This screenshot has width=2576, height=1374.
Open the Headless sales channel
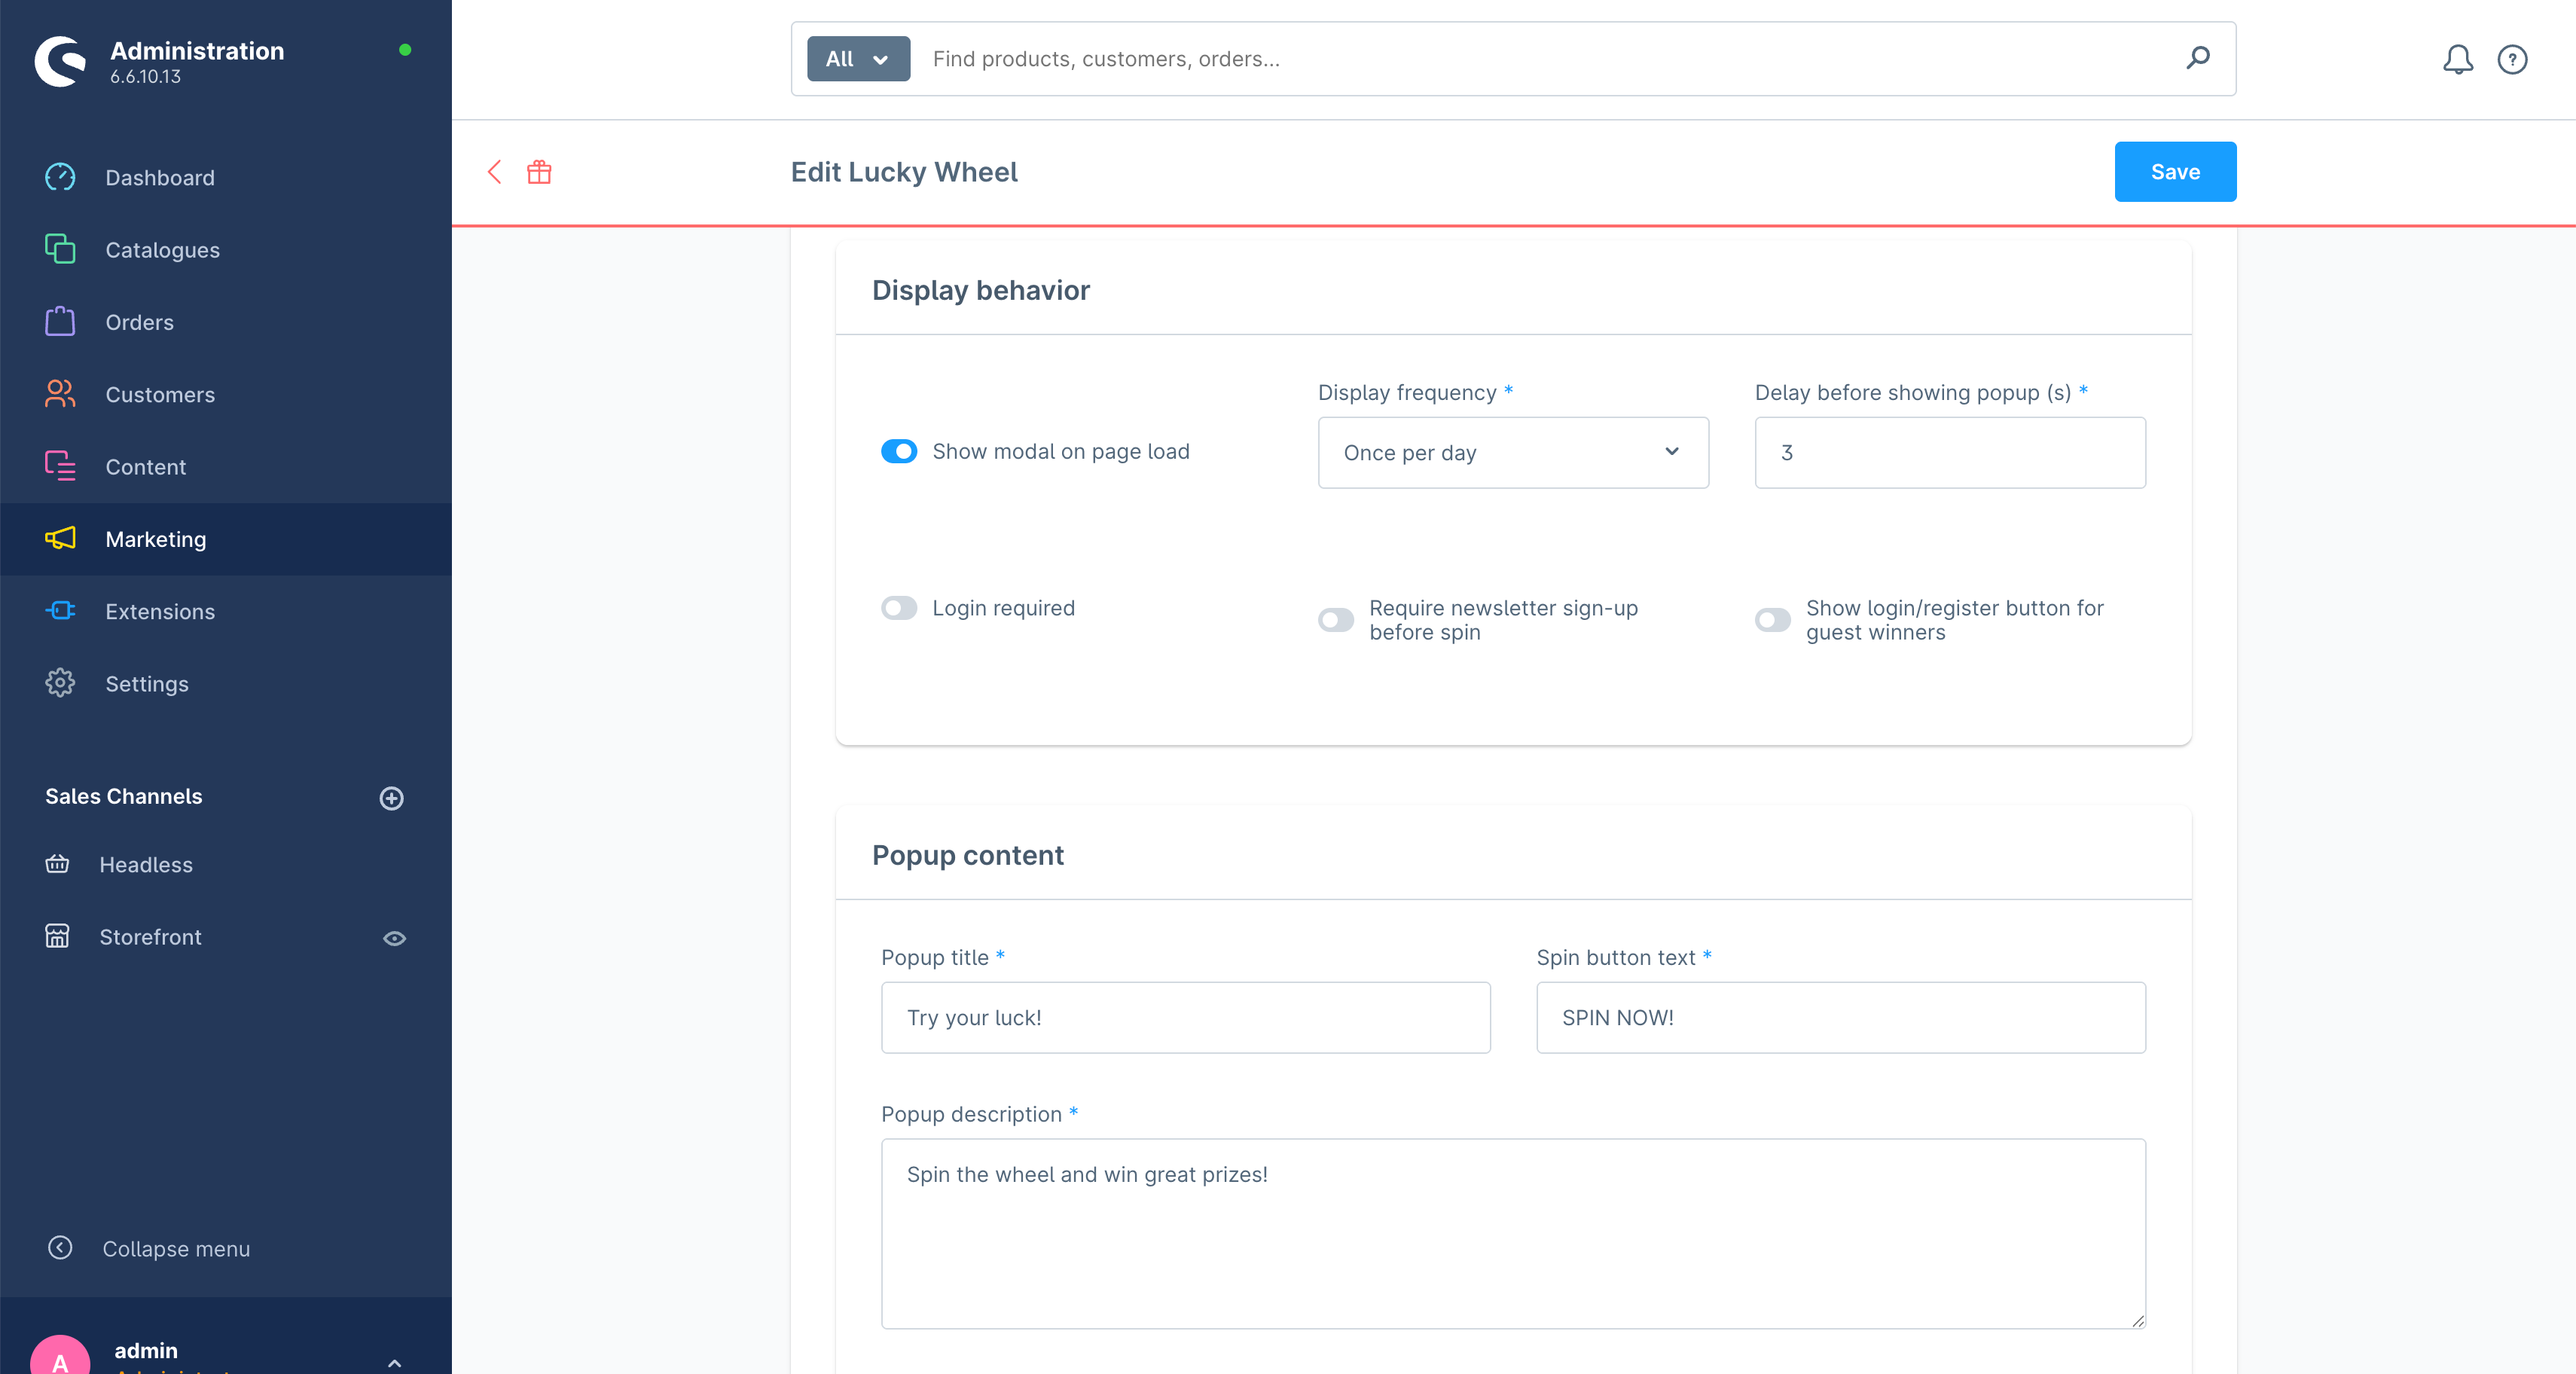145,864
